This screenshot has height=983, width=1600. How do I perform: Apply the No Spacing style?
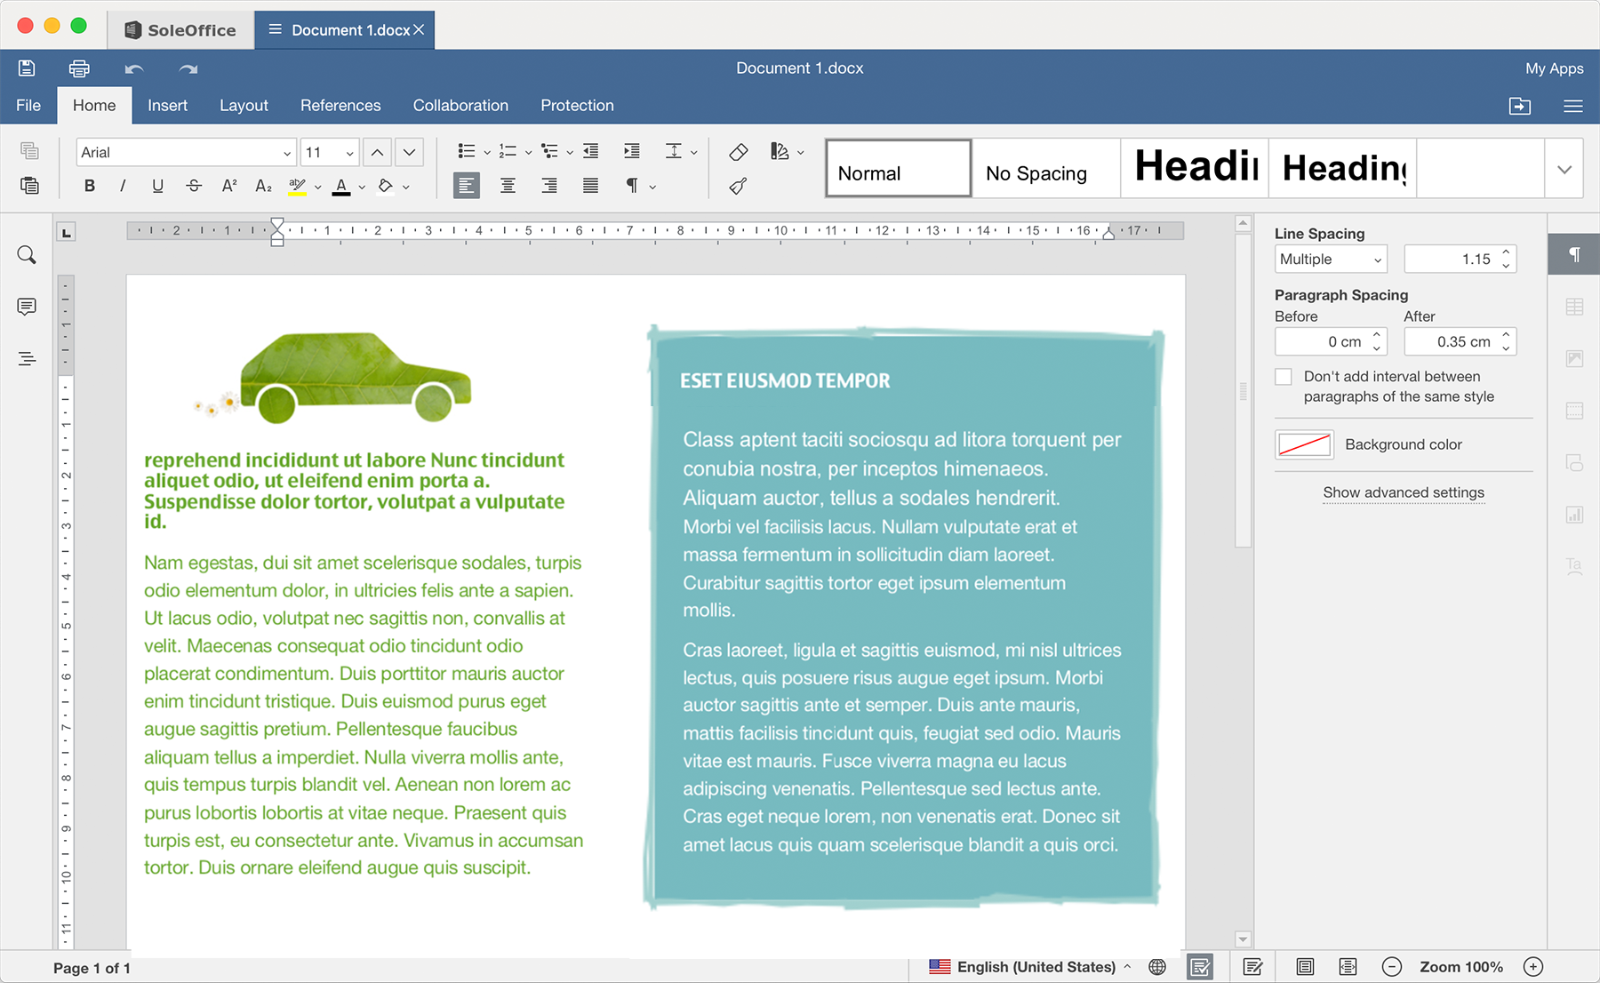(1046, 168)
